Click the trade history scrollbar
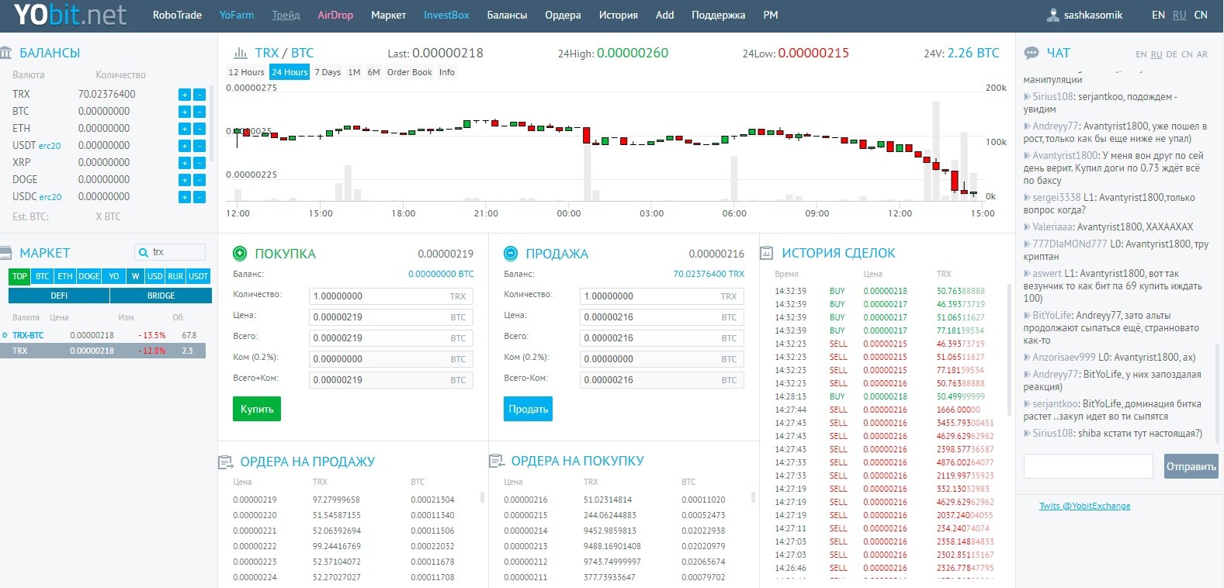This screenshot has height=588, width=1224. click(x=1009, y=349)
